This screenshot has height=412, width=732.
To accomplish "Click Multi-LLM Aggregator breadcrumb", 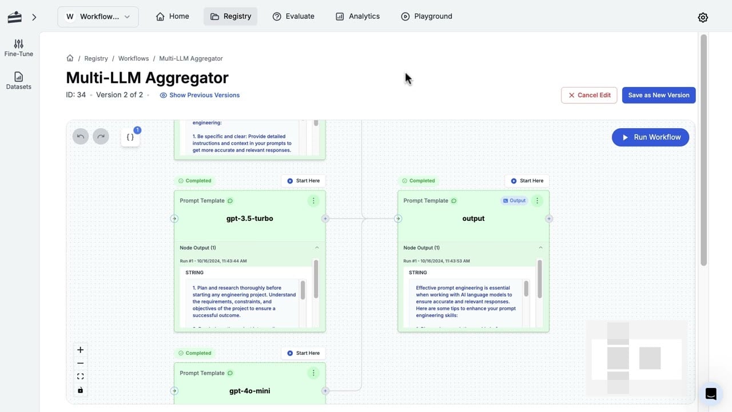I will pyautogui.click(x=191, y=58).
